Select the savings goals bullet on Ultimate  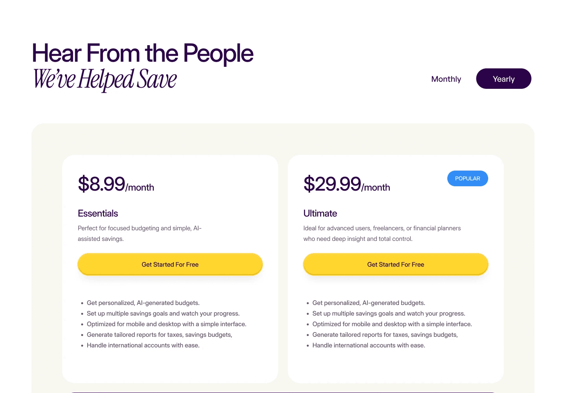[389, 313]
